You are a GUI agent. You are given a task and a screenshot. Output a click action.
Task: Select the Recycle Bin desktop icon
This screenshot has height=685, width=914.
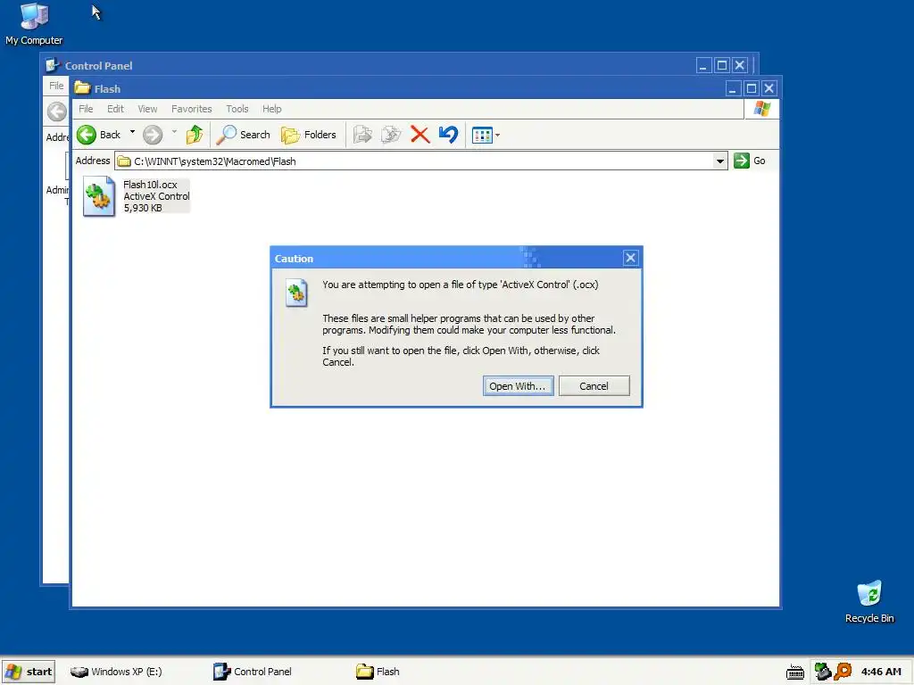[x=869, y=602]
